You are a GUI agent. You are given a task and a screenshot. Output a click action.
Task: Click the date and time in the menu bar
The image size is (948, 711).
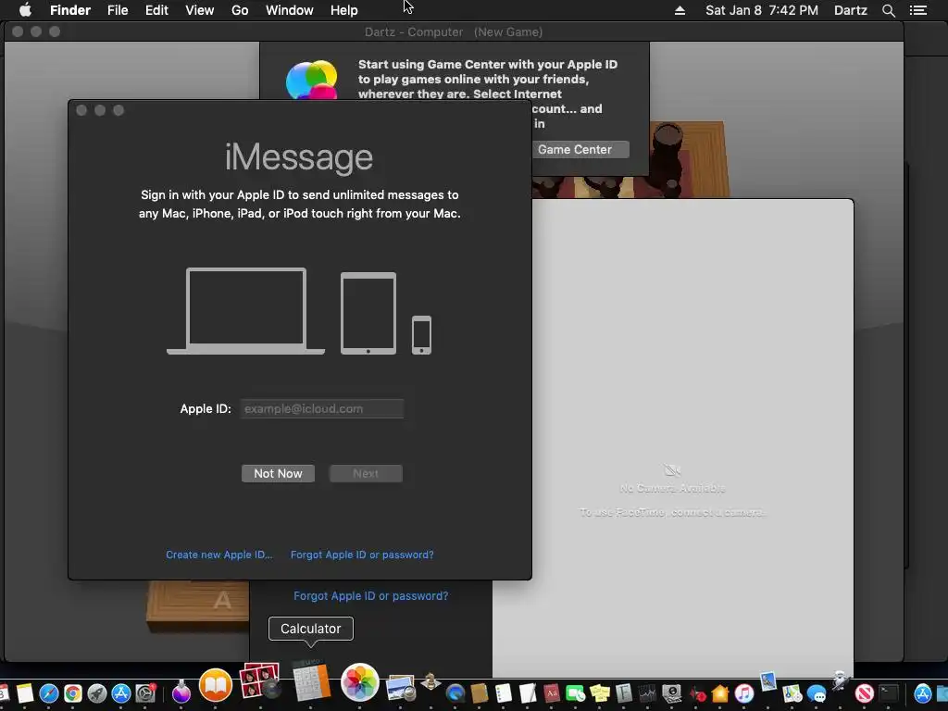(x=762, y=10)
